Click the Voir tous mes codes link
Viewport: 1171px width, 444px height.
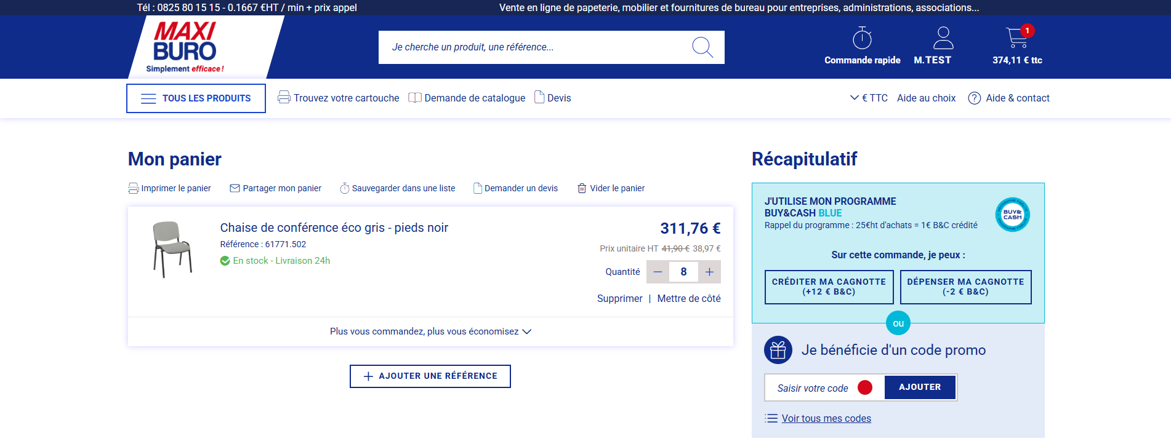pos(826,418)
